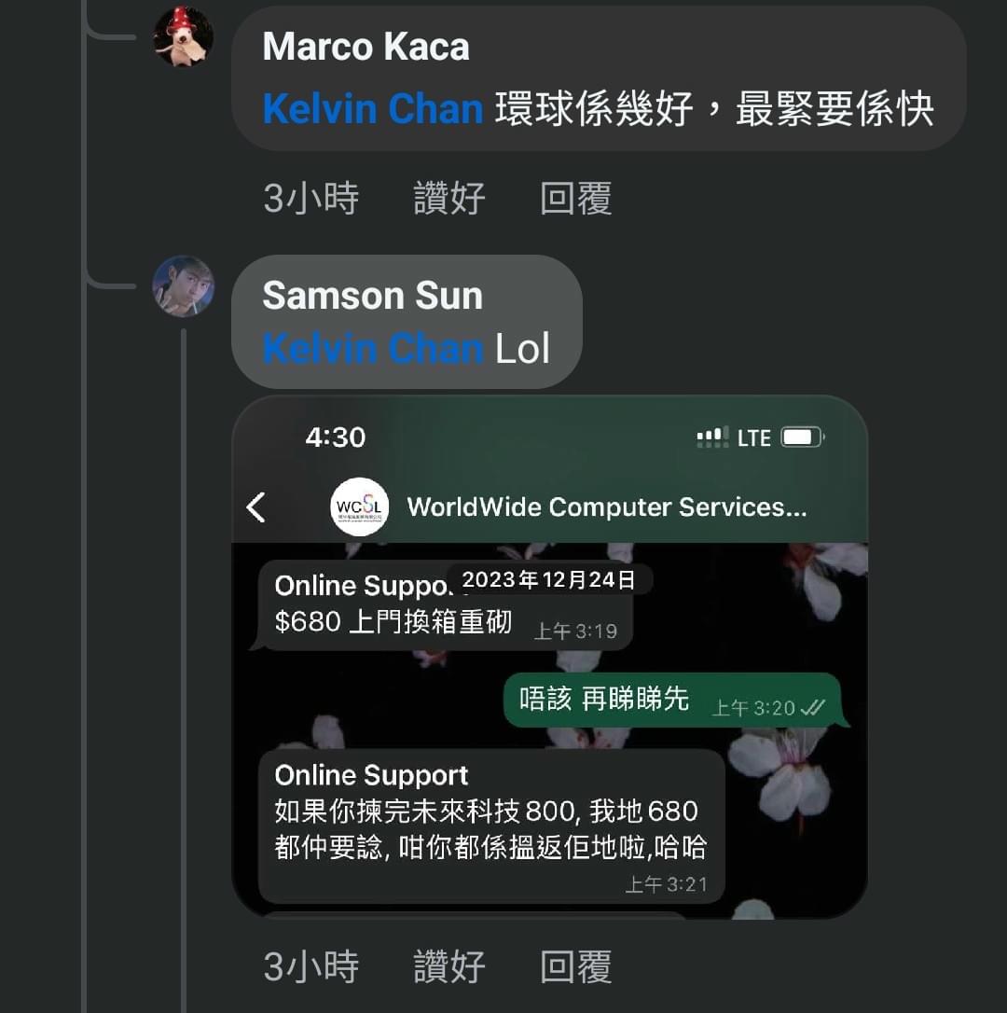Open Kelvin Chan mention in Marco's comment
Viewport: 1007px width, 1013px height.
pos(373,108)
